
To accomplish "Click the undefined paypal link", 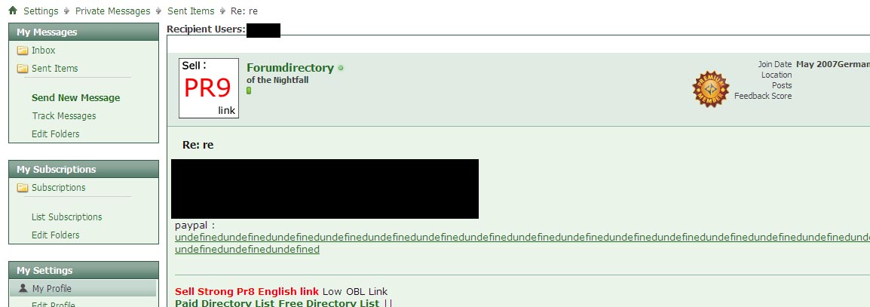I will pos(522,243).
